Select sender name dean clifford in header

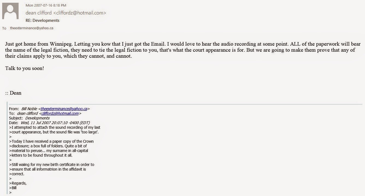click(38, 13)
